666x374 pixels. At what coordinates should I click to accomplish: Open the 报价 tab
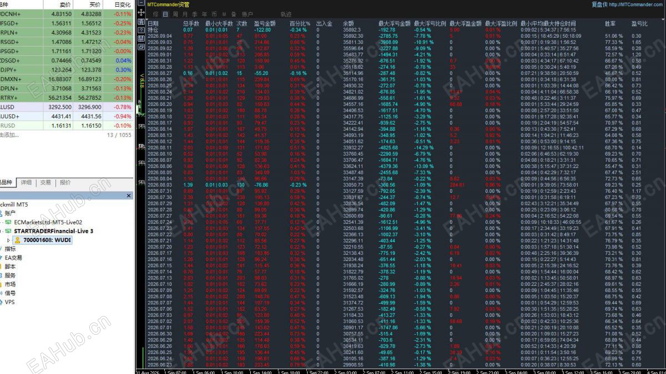[x=65, y=182]
